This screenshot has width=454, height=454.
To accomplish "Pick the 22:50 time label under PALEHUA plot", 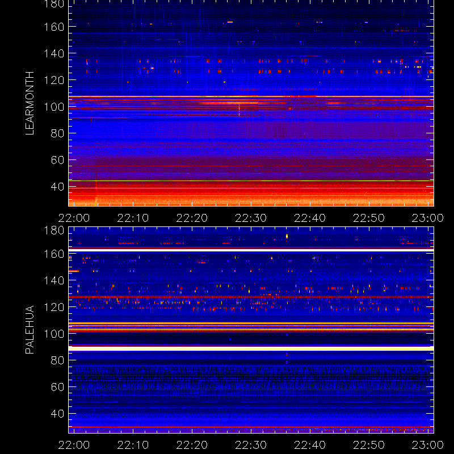I will click(369, 445).
